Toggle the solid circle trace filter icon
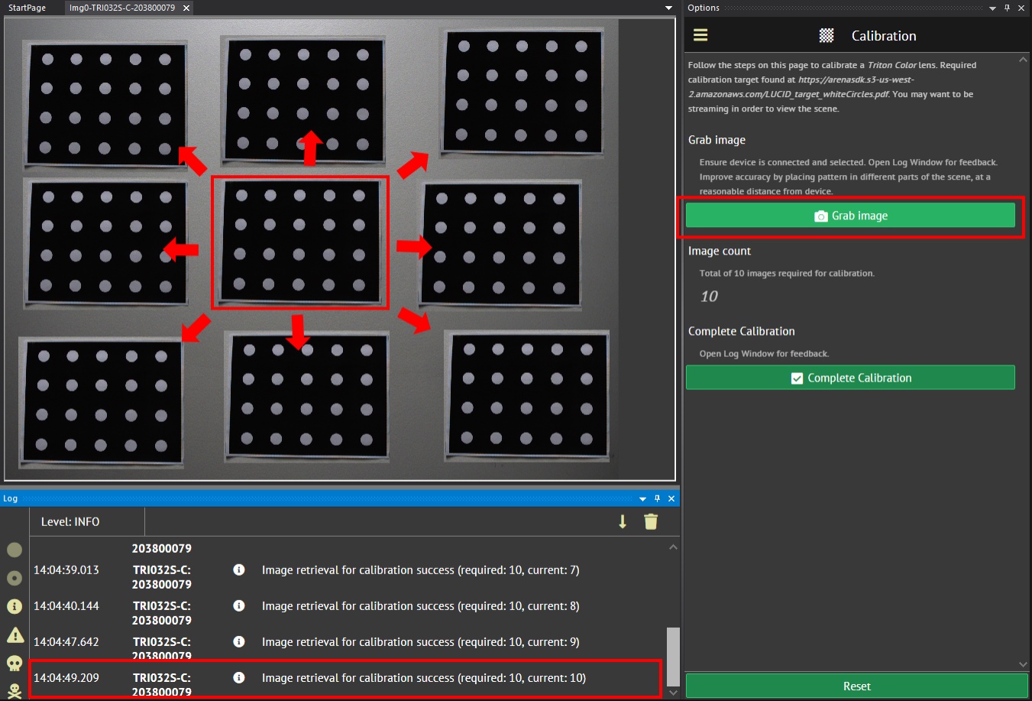The image size is (1032, 701). point(14,550)
